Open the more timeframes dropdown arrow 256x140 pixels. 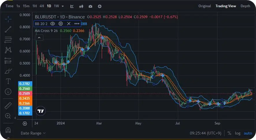coord(63,6)
